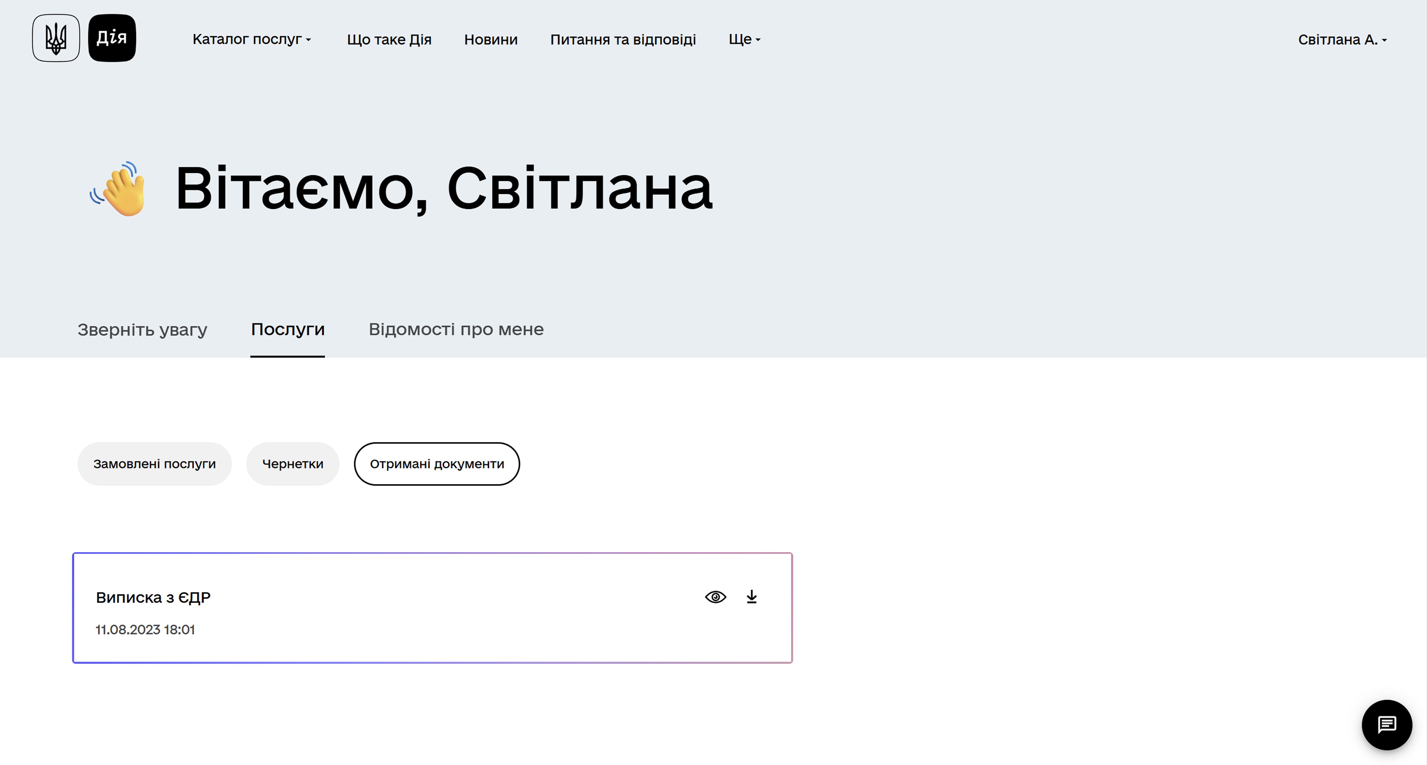Open the chat support bubble
Image resolution: width=1427 pixels, height=765 pixels.
(x=1386, y=724)
